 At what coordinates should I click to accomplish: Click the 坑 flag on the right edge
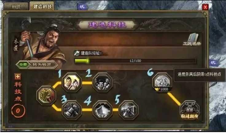click(213, 63)
